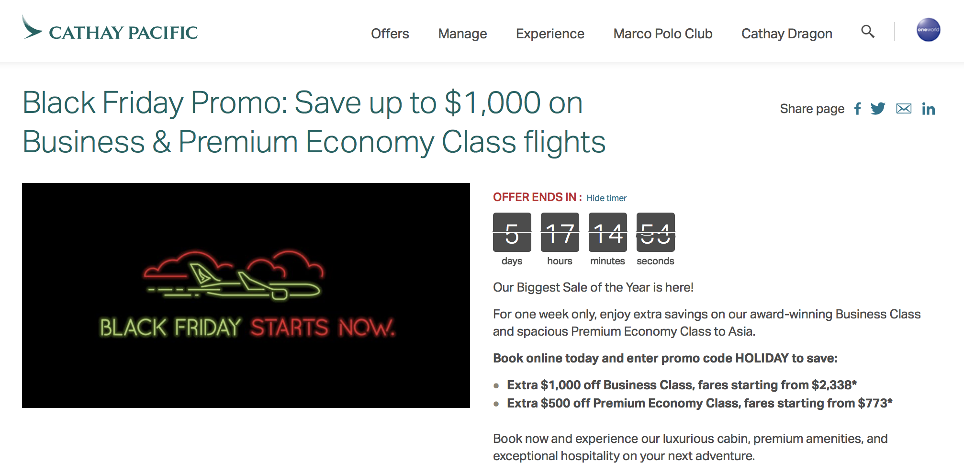Viewport: 964px width, 475px height.
Task: Open the Offers menu
Action: (390, 34)
